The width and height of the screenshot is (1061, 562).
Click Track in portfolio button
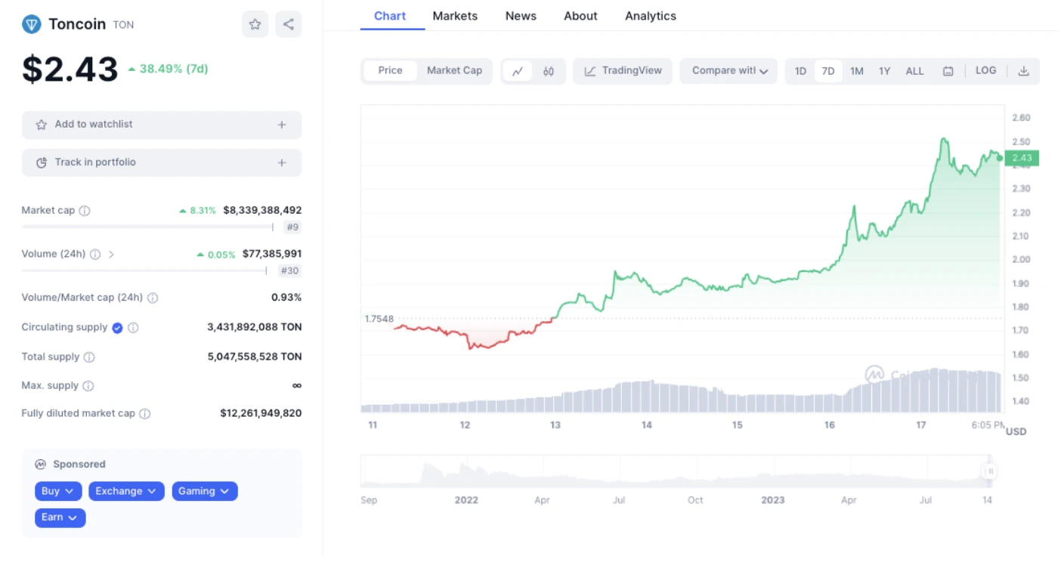(162, 162)
